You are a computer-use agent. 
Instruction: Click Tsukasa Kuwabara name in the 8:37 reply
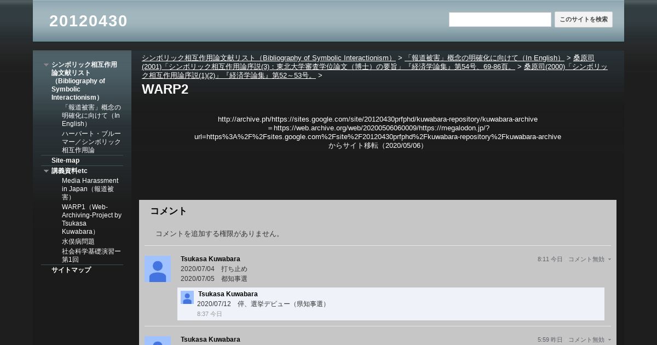point(228,294)
